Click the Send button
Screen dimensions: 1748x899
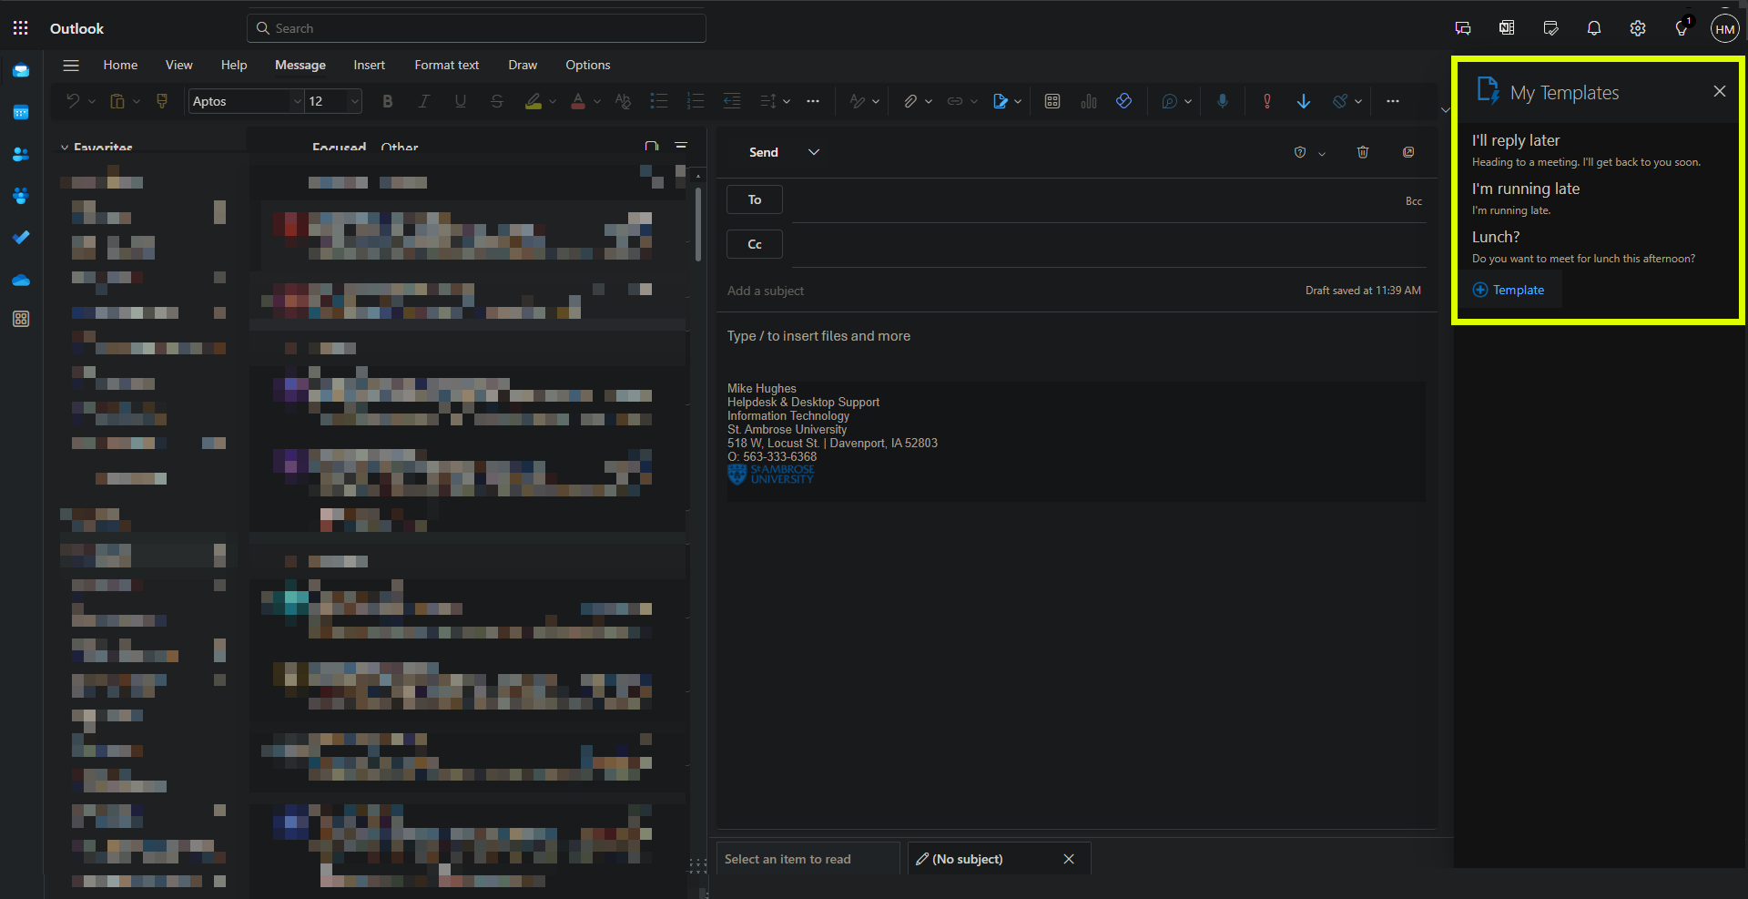coord(763,152)
